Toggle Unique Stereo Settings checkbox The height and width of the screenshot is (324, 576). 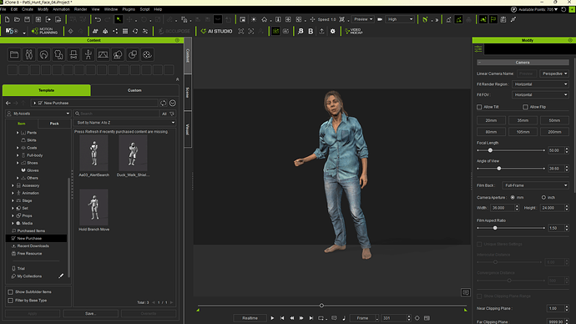(479, 245)
